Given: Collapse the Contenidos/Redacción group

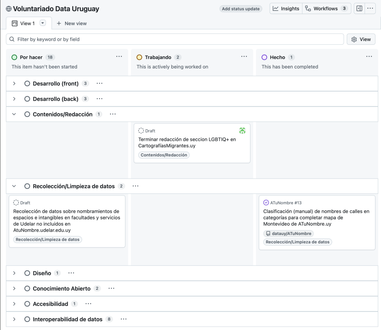Looking at the screenshot, I should pyautogui.click(x=14, y=114).
